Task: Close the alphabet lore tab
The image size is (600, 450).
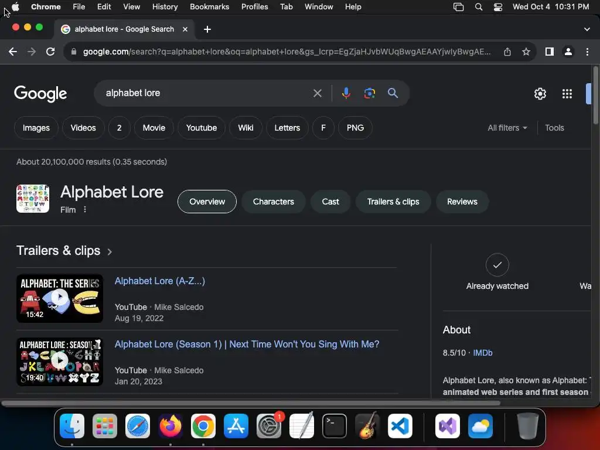Action: coord(185,29)
